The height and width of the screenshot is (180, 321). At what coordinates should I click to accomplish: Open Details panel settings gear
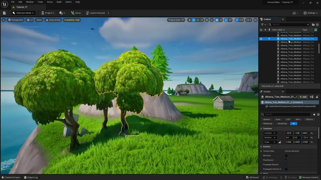point(318,114)
